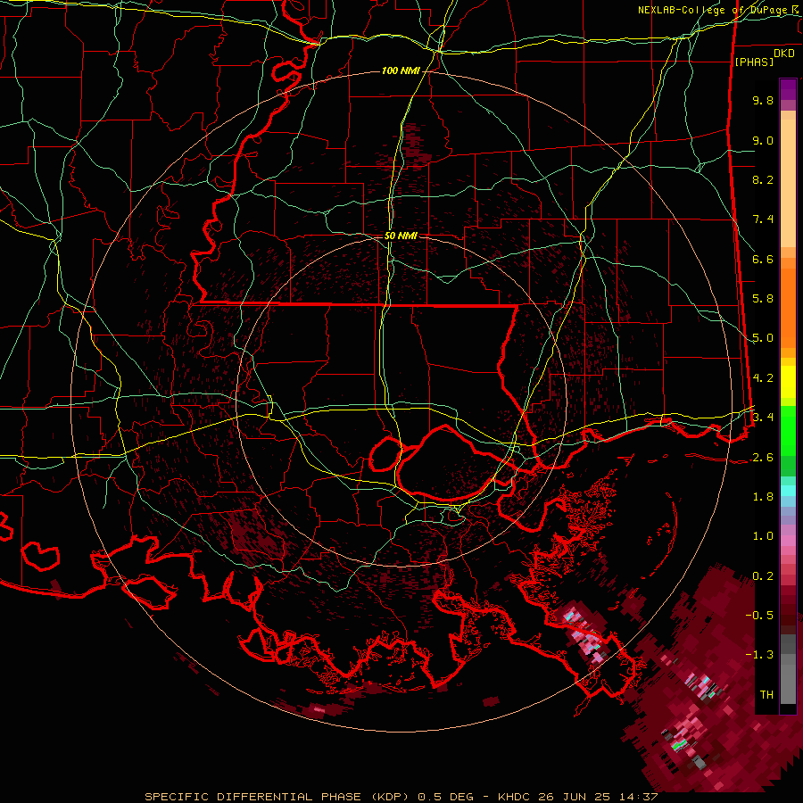Click the 5.8 value on color scale
Viewport: 803px width, 803px height.
(763, 299)
